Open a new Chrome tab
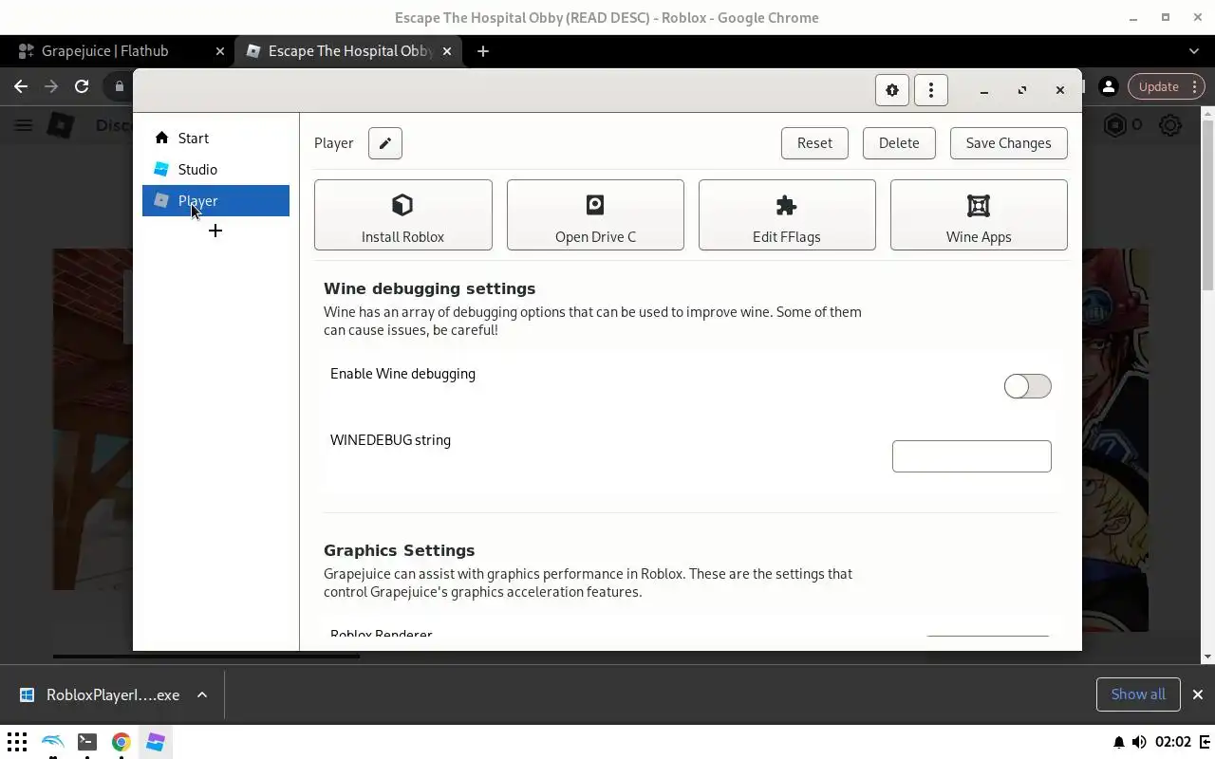1215x759 pixels. [x=482, y=51]
